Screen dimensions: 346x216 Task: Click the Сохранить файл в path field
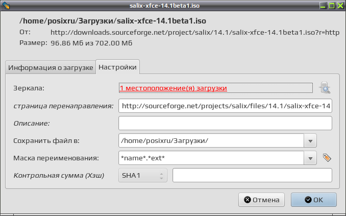(211, 140)
